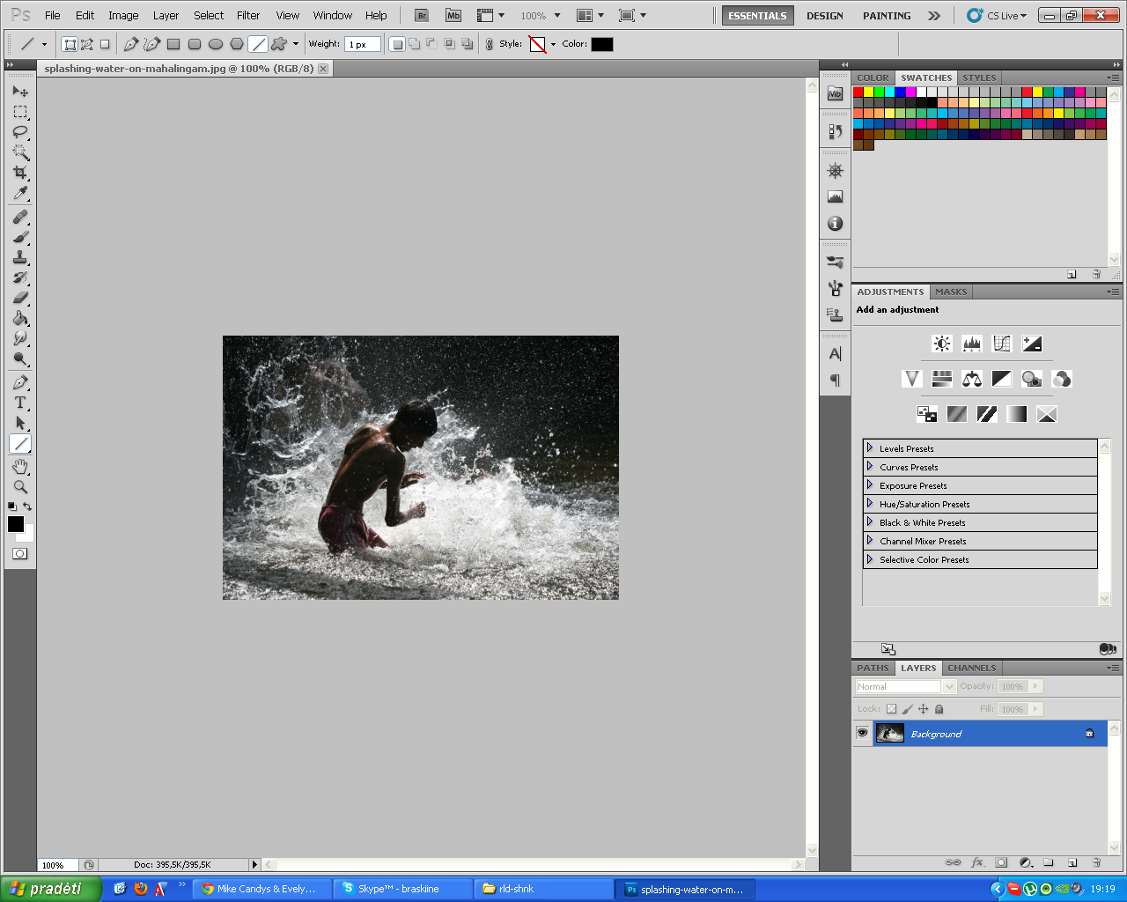This screenshot has width=1127, height=902.
Task: Select the Paint Bucket tool
Action: pos(20,318)
